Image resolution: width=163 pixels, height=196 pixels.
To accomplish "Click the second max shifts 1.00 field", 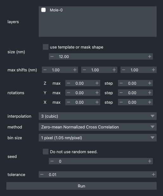I will pos(99,70).
